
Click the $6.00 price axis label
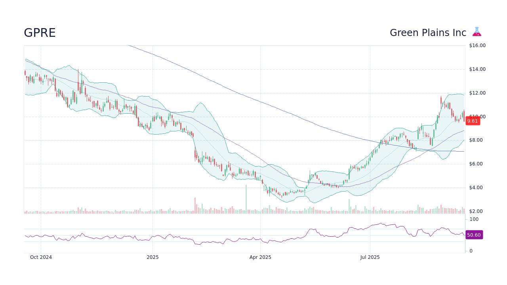tap(476, 164)
